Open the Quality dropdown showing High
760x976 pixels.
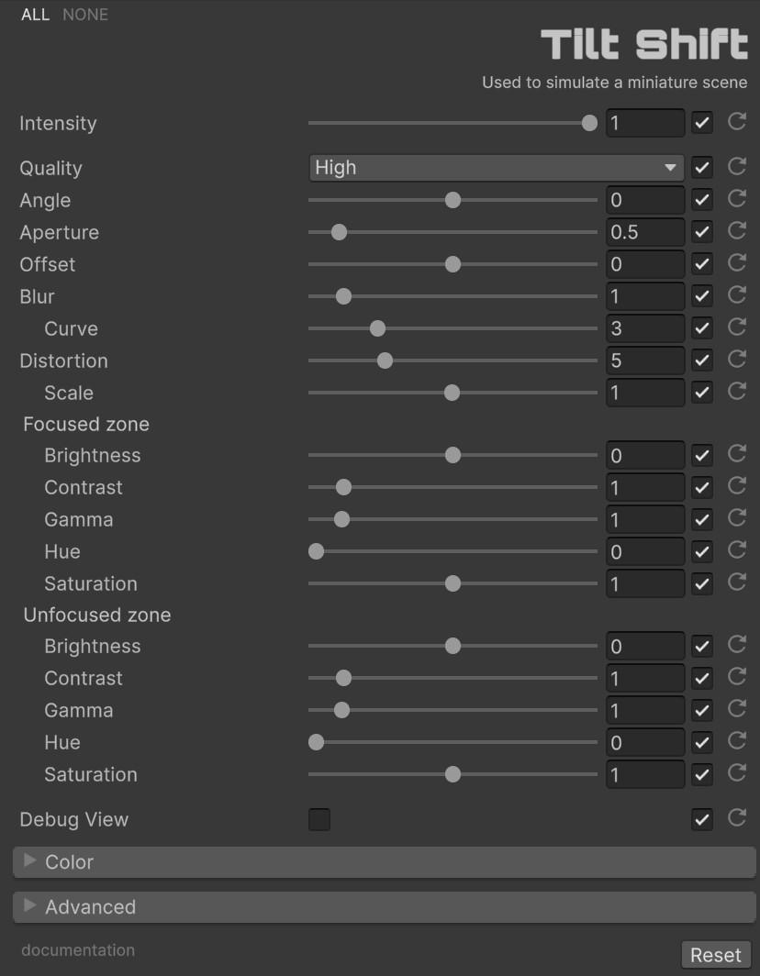coord(496,168)
